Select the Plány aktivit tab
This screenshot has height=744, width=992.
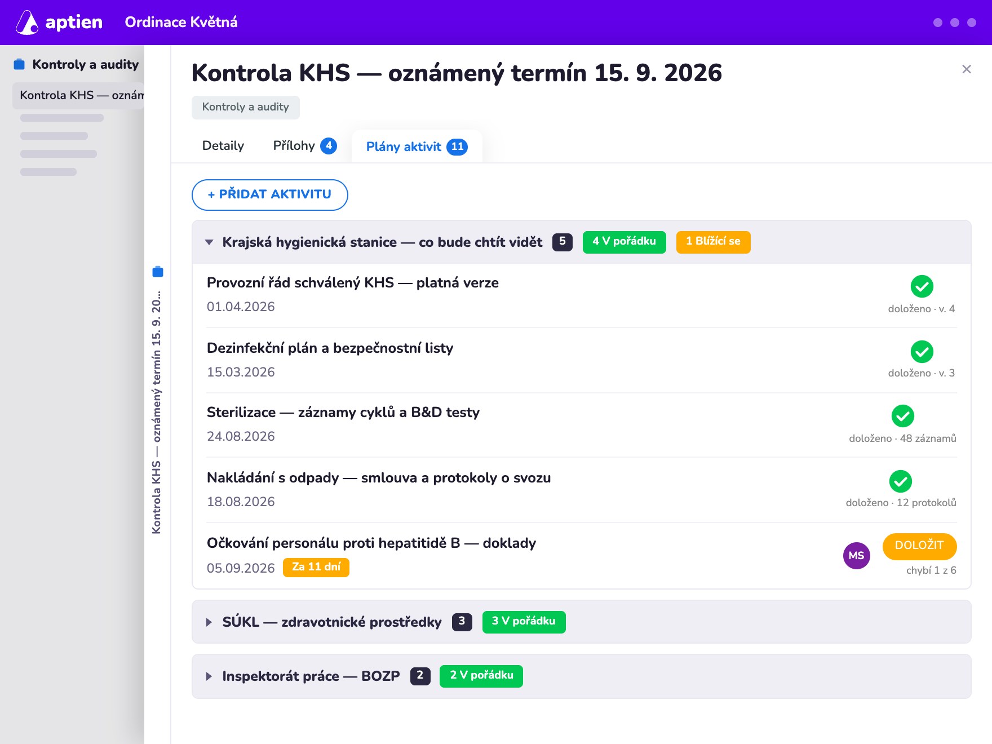pyautogui.click(x=417, y=147)
